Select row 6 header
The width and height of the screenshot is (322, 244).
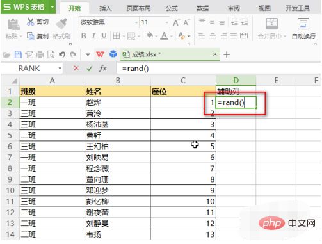click(10, 147)
